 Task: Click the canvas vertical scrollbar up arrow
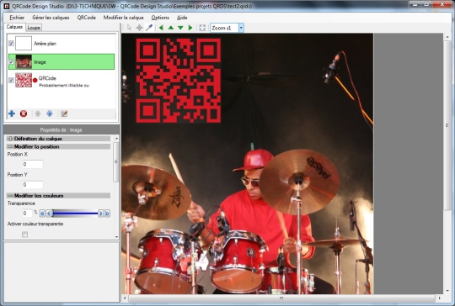click(x=447, y=36)
